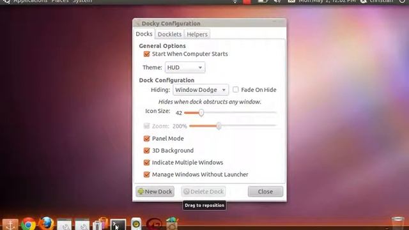Click text Hides when dock obstructs any window

coord(210,102)
